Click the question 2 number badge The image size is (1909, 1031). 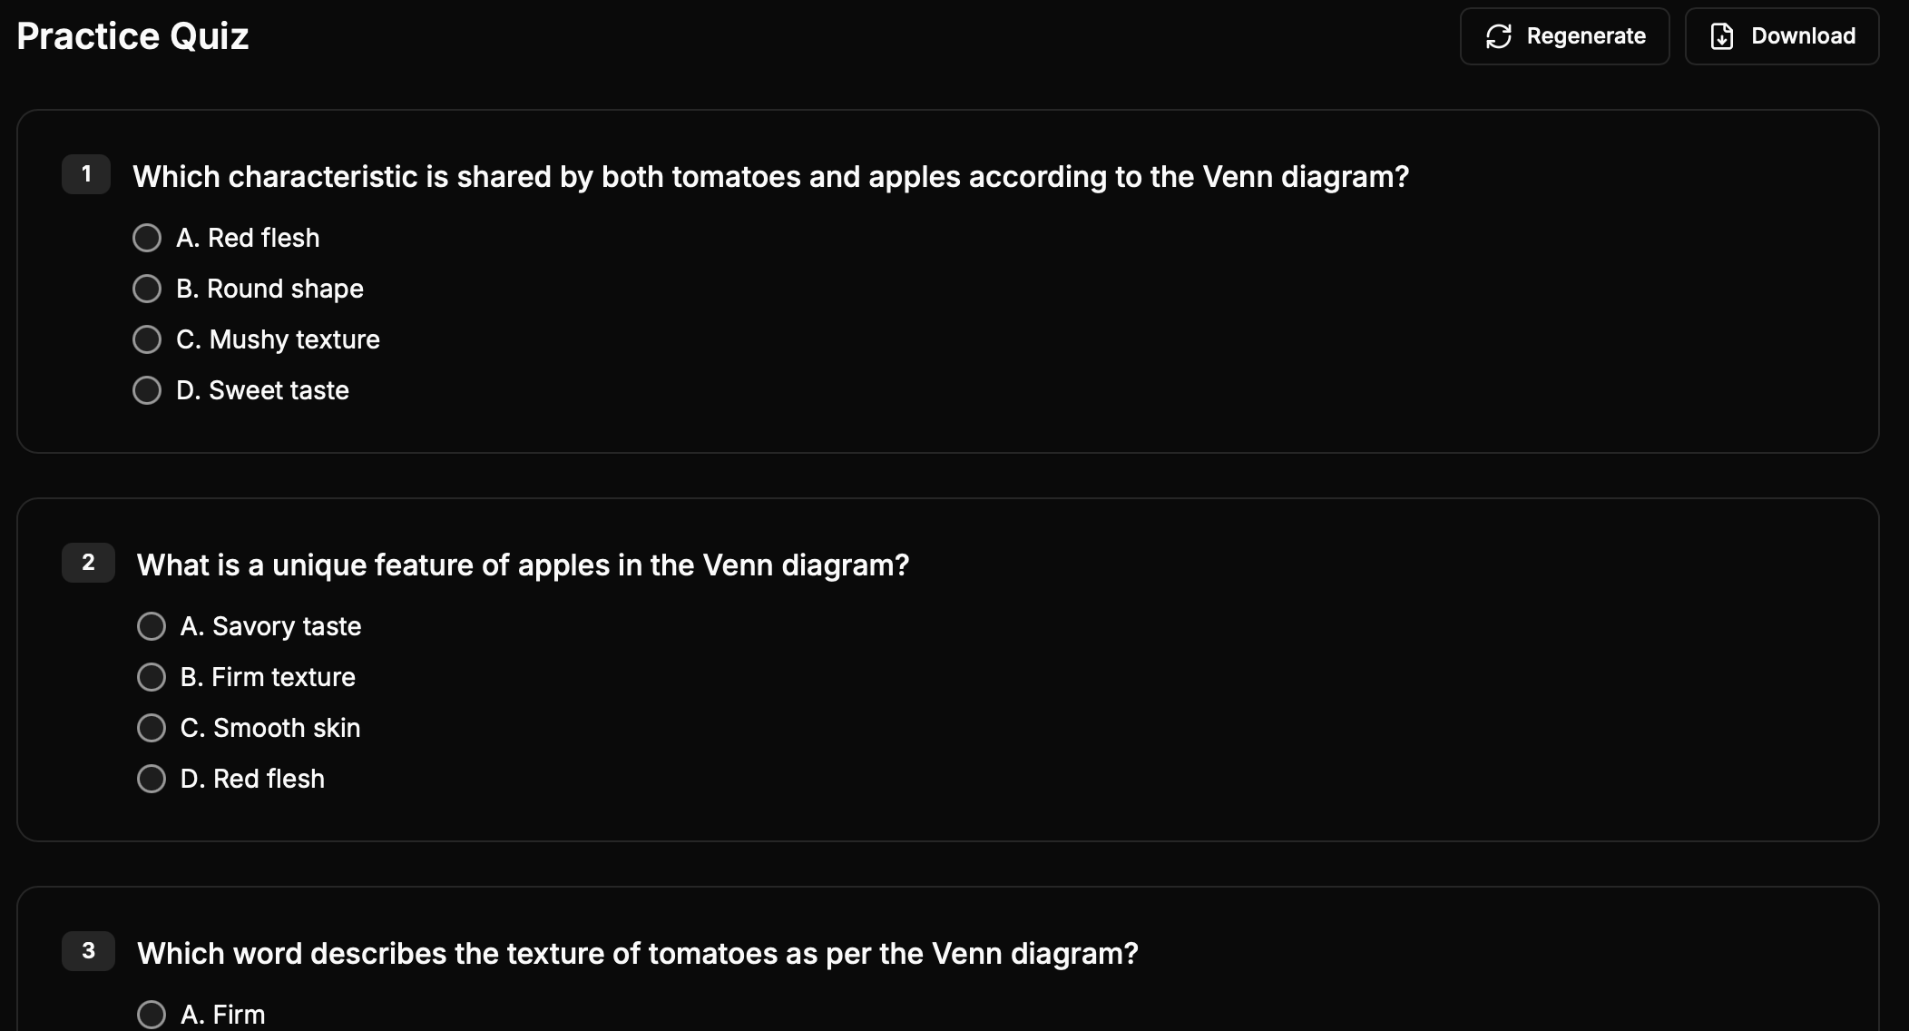point(88,563)
